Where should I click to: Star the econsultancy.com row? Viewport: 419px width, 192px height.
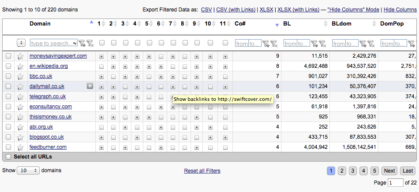pos(20,107)
